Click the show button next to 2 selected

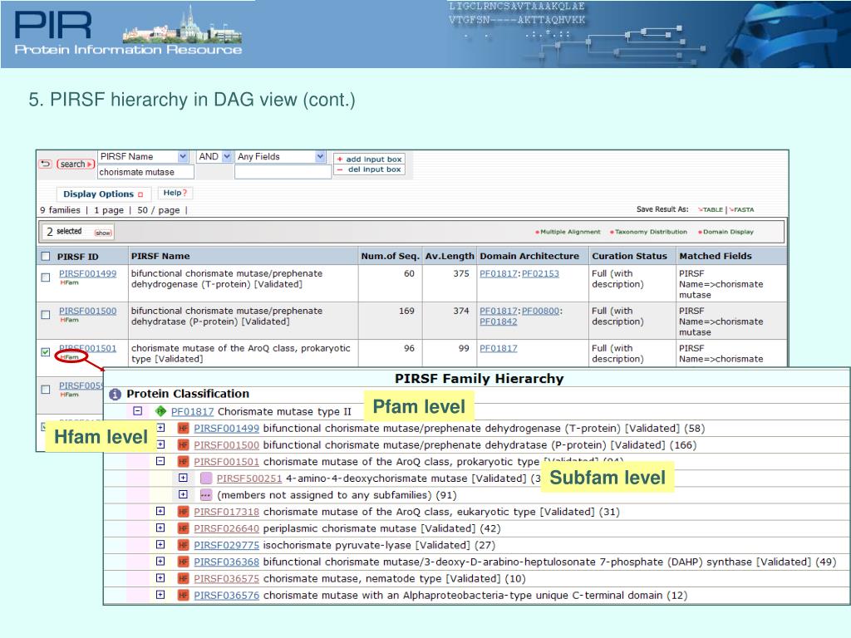click(103, 233)
